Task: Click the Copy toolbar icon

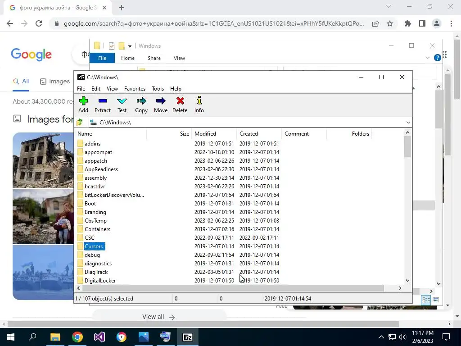Action: 141,105
